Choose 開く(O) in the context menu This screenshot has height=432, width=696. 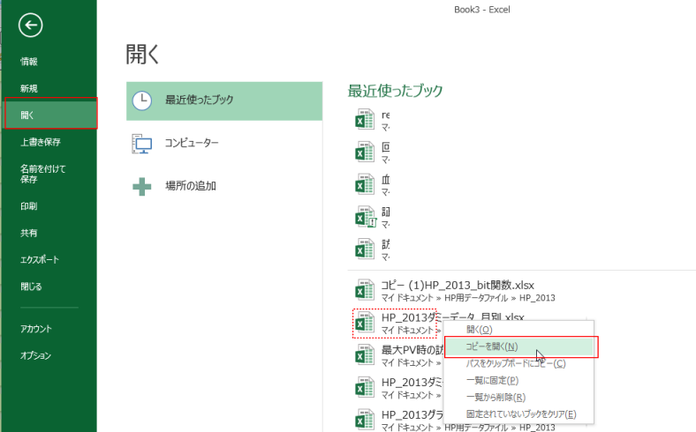[x=518, y=330]
